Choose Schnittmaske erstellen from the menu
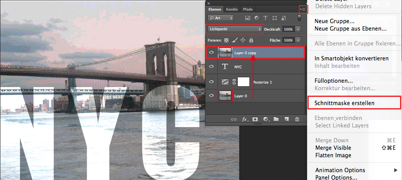The width and height of the screenshot is (402, 180). 344,103
